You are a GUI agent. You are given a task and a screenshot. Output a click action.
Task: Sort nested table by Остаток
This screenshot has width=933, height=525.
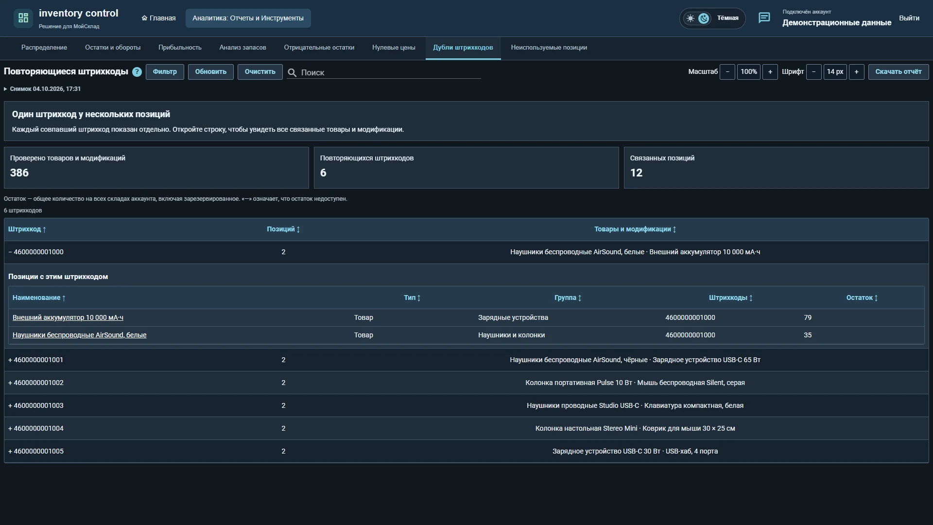862,297
